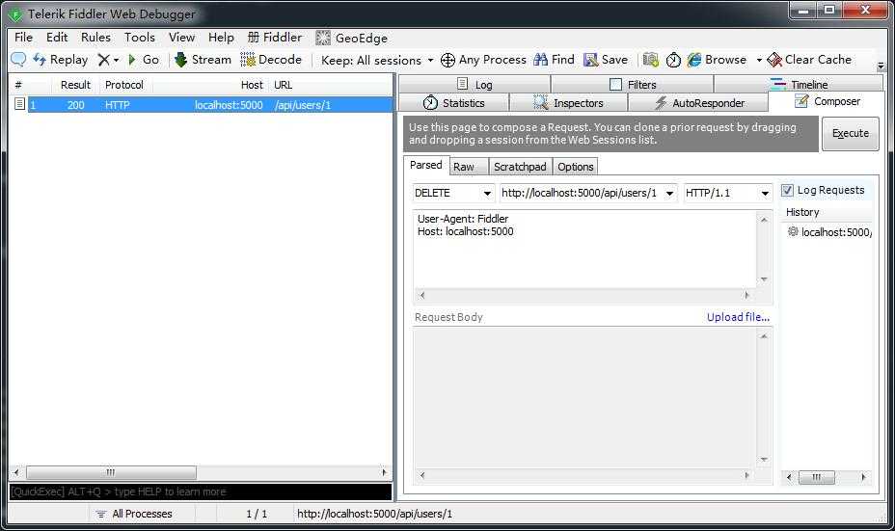Click the GeoEdge menu item
The width and height of the screenshot is (895, 531).
click(x=352, y=38)
